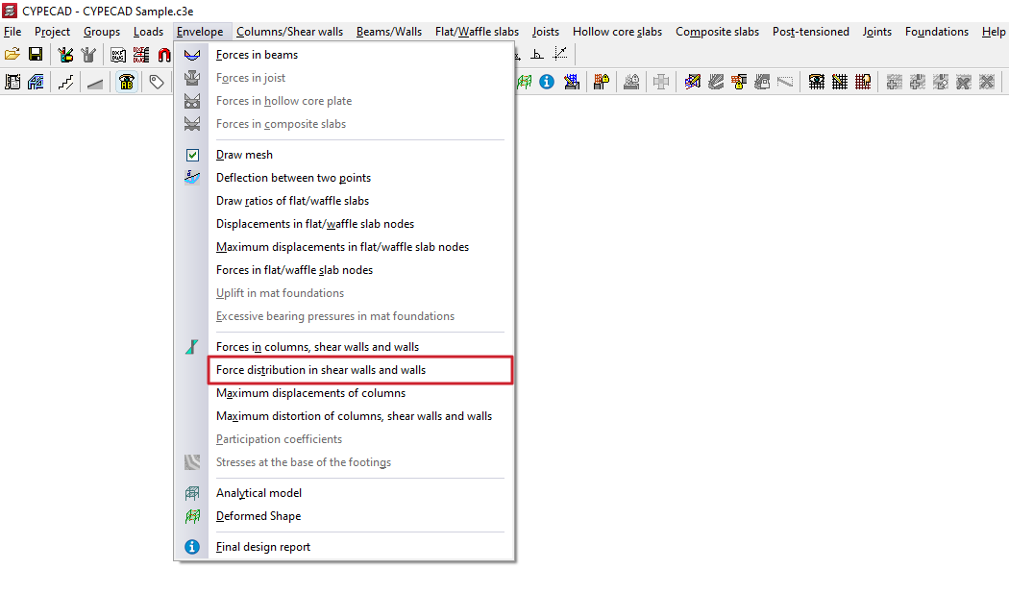1009x594 pixels.
Task: Click the red grid with yellow padlock icon
Action: pos(601,82)
